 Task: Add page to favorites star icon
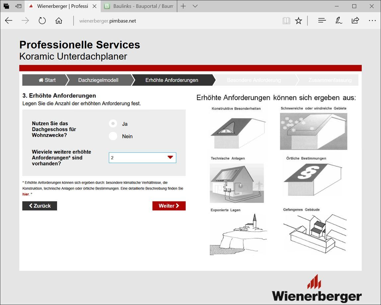(x=298, y=21)
